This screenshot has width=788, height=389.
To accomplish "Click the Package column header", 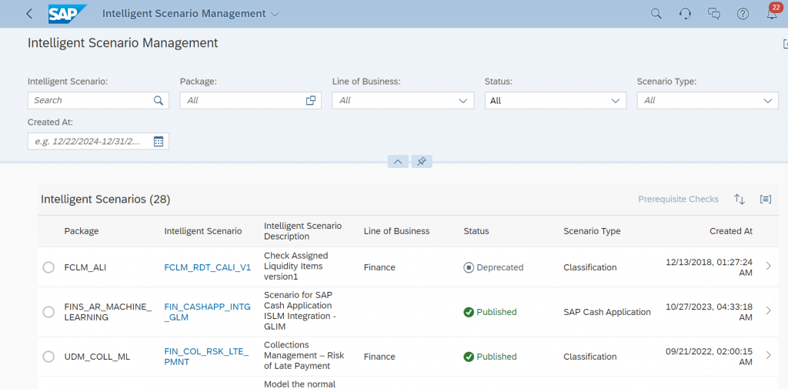I will pos(82,231).
